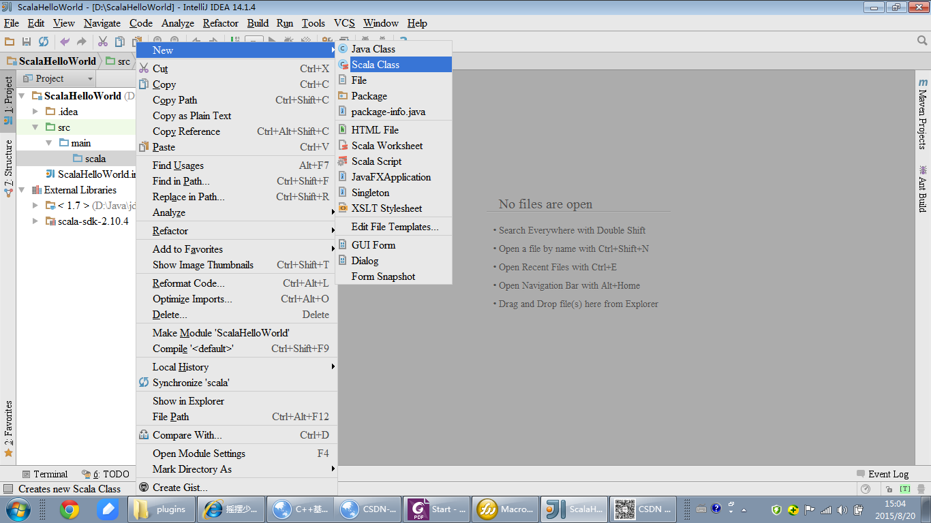Click Copy Path in context menu
The width and height of the screenshot is (931, 523).
tap(236, 100)
